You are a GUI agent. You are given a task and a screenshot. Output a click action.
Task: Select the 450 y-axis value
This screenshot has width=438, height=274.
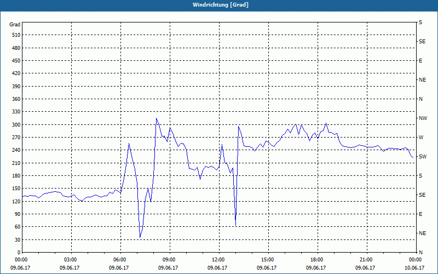[x=16, y=61]
